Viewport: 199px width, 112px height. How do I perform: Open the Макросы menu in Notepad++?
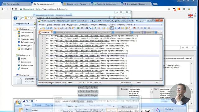click(x=103, y=25)
